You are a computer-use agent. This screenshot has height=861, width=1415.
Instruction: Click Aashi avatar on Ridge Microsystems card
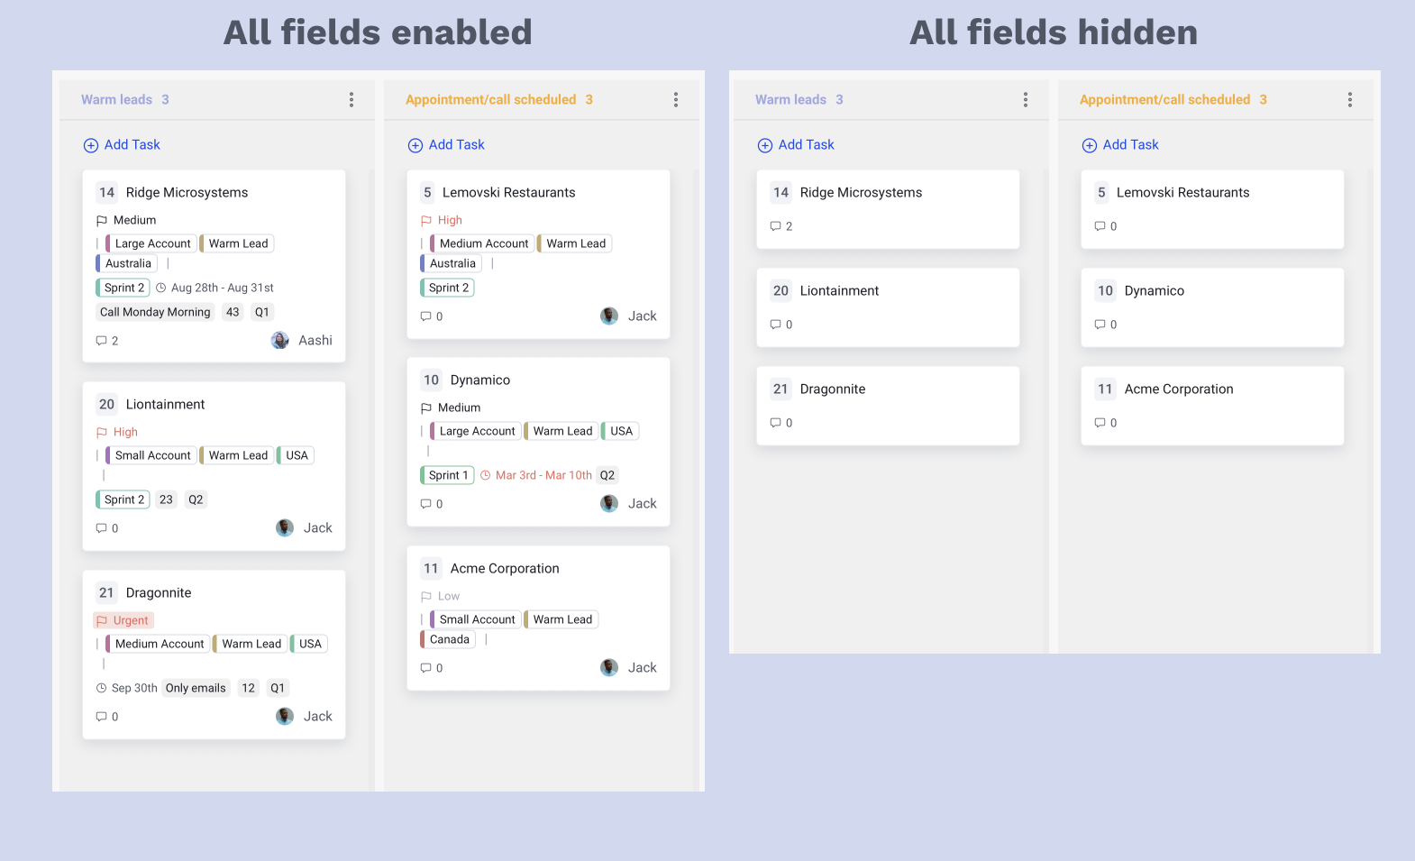280,341
